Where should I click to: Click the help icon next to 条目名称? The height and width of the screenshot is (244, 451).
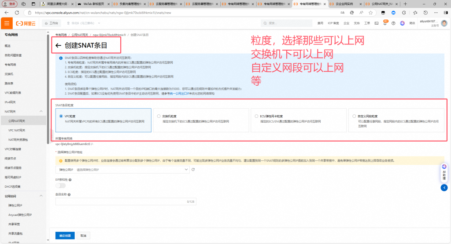[70, 194]
